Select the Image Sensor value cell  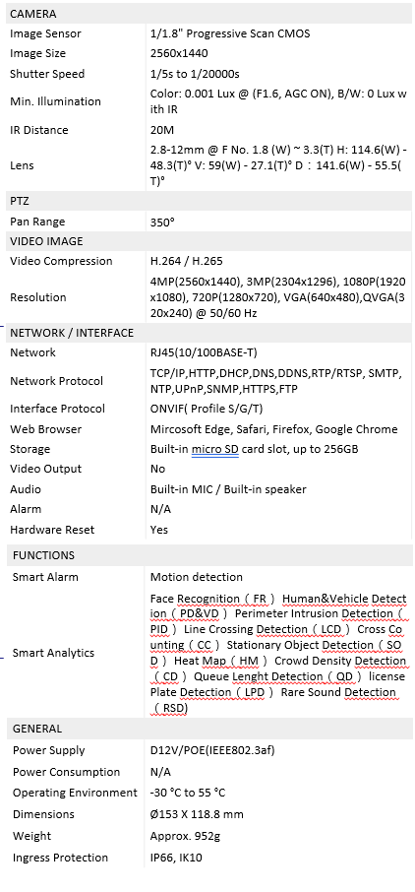click(x=279, y=33)
